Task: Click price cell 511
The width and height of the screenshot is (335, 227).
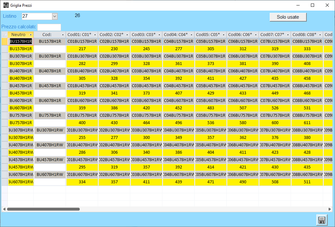Action: click(x=307, y=182)
